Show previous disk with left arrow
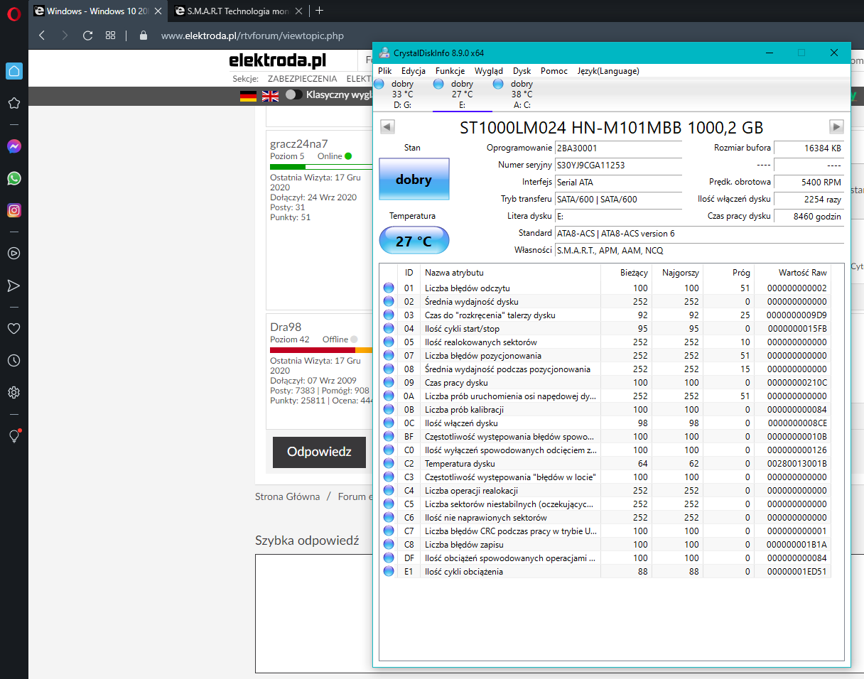This screenshot has width=864, height=679. tap(387, 126)
